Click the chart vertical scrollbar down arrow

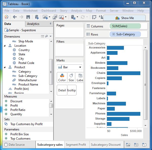pos(145,125)
